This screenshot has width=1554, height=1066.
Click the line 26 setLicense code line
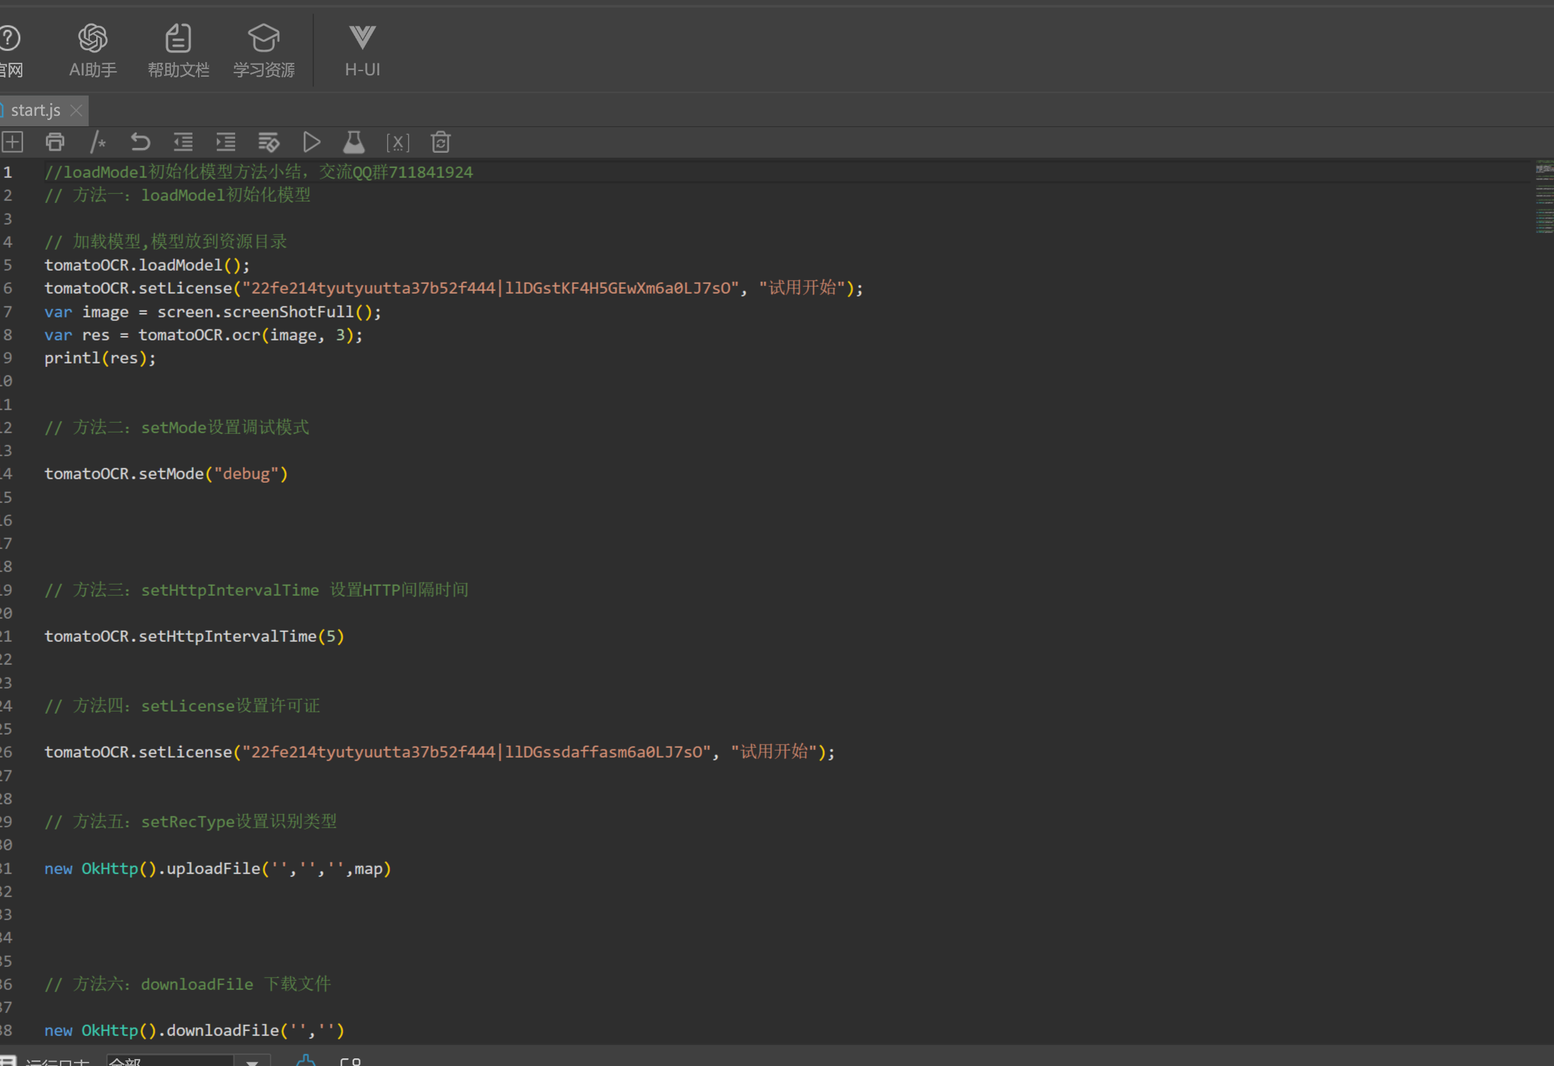point(440,752)
